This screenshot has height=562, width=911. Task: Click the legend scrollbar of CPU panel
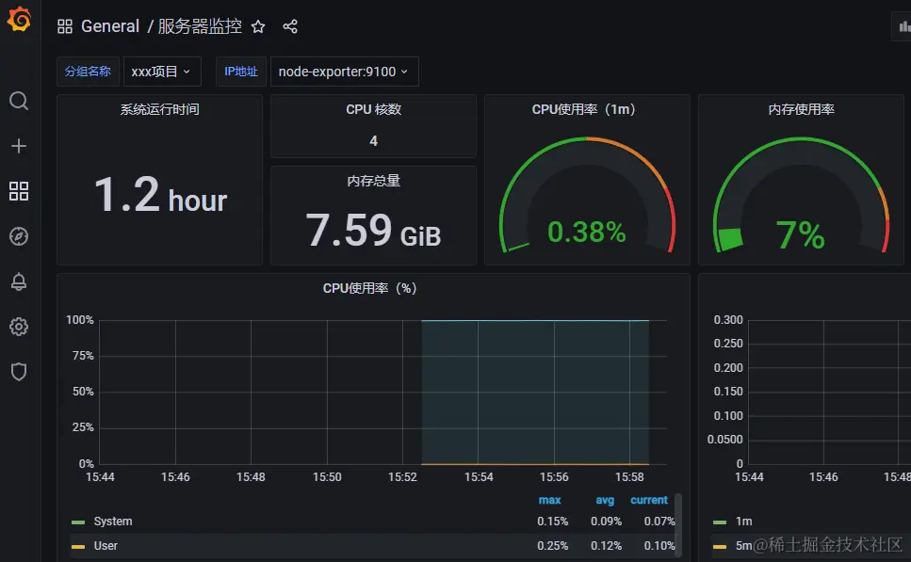coord(677,525)
